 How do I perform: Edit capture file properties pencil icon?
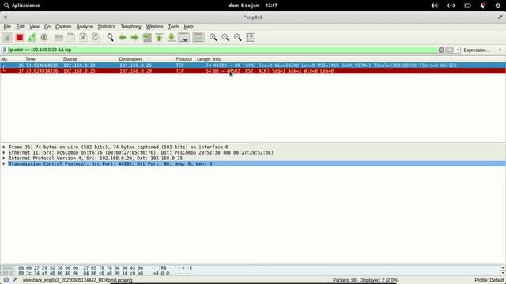tap(15, 280)
